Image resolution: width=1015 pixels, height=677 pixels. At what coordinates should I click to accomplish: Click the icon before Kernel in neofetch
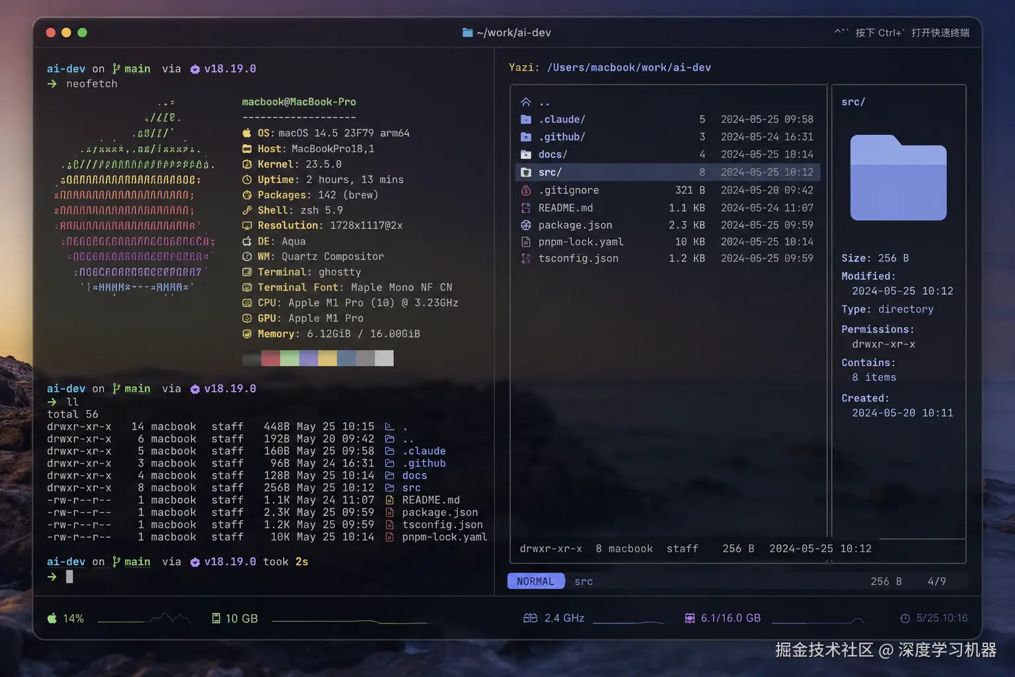pyautogui.click(x=247, y=164)
